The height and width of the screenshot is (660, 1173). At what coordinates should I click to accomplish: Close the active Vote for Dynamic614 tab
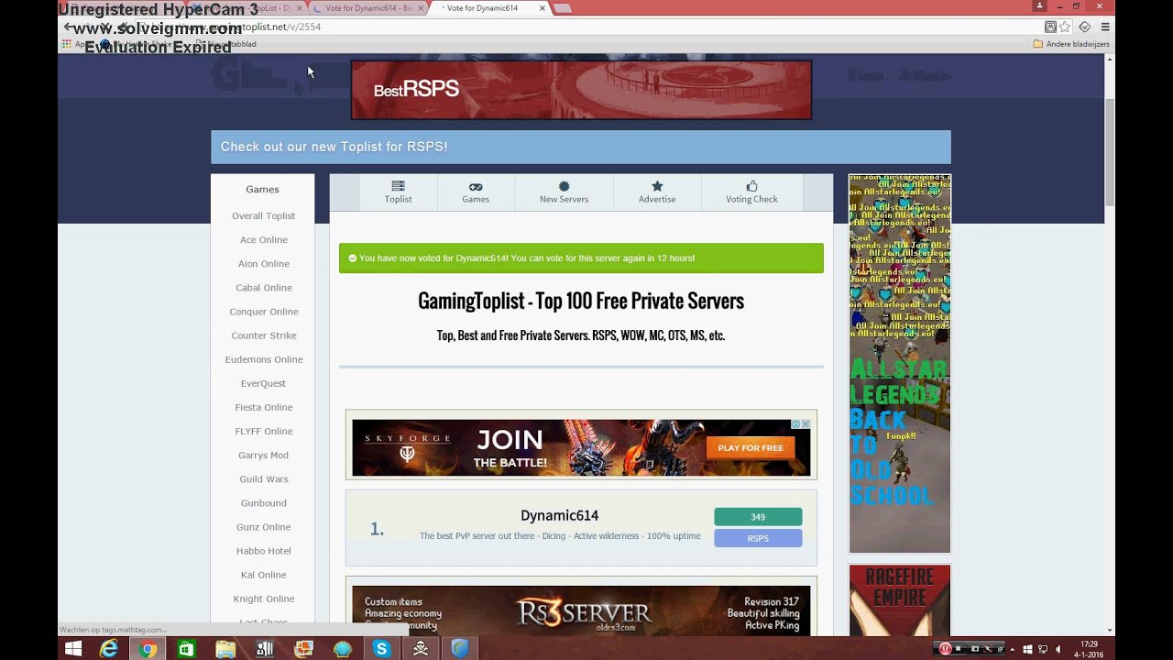(543, 8)
